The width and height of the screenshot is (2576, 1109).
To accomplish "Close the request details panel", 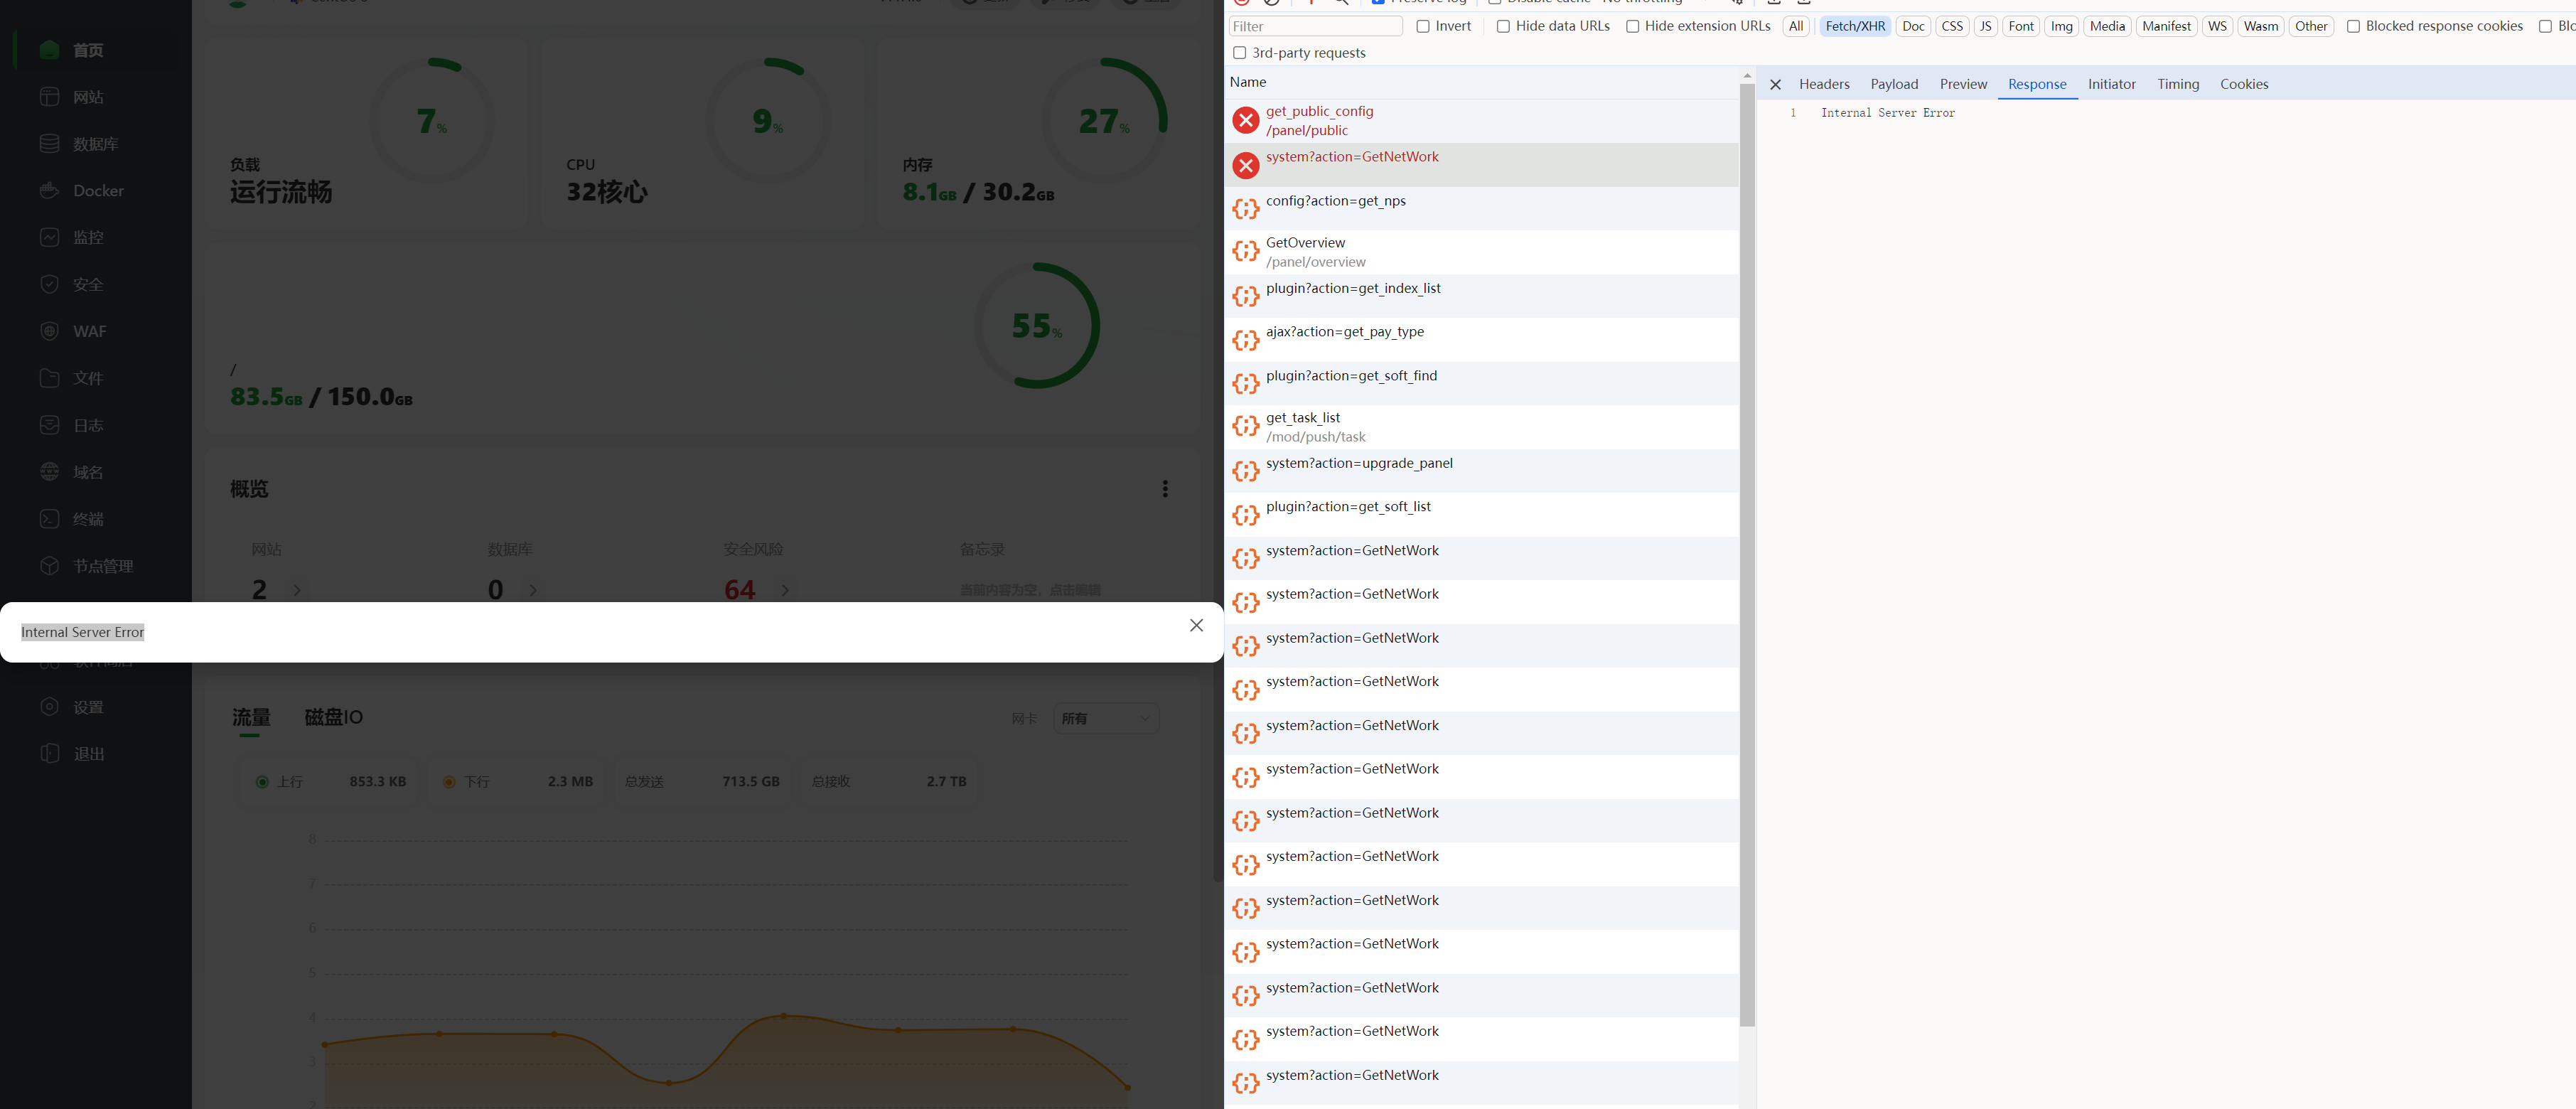I will click(x=1775, y=85).
